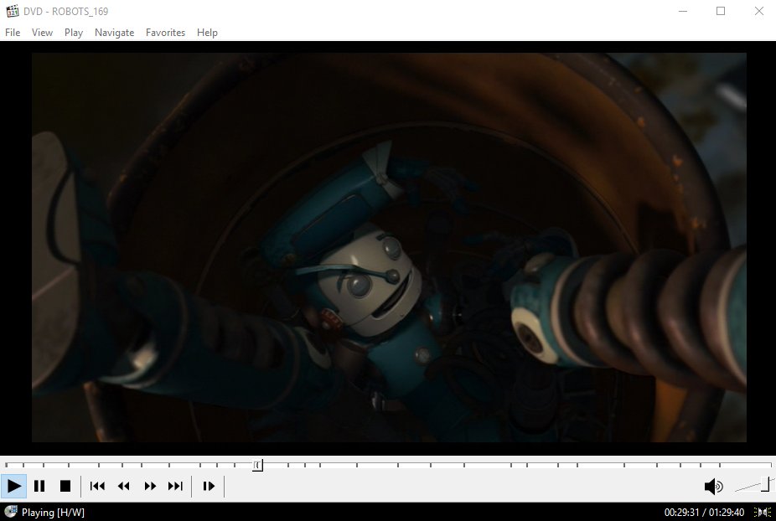The image size is (776, 521).
Task: Jump to the next chapter
Action: [x=176, y=486]
